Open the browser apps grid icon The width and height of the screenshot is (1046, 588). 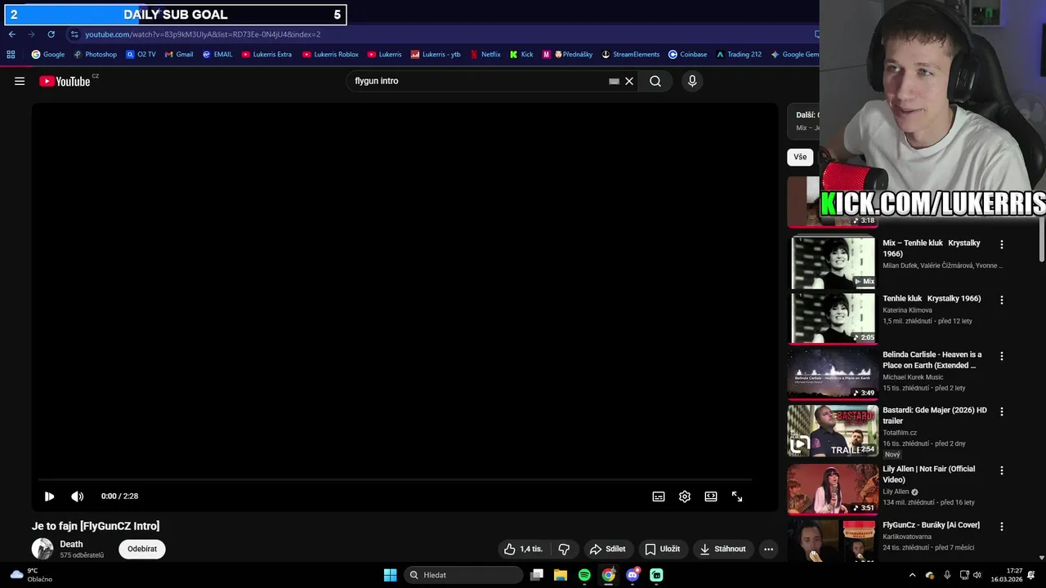(x=11, y=55)
